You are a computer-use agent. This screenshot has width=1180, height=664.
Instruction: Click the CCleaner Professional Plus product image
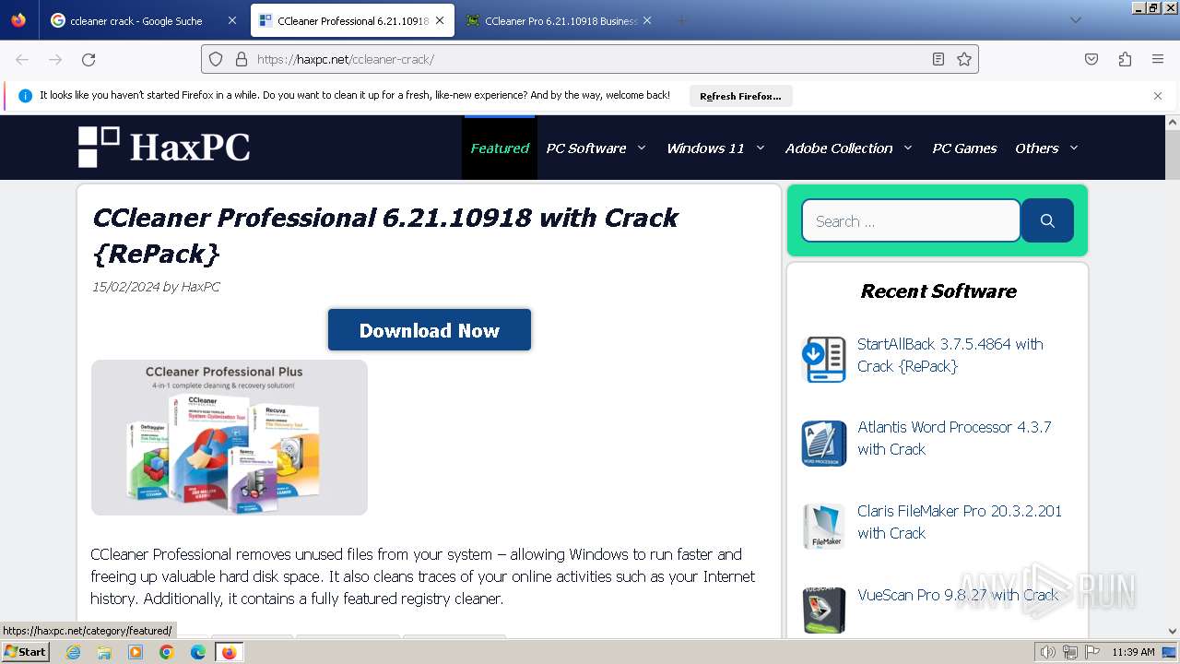click(x=230, y=437)
